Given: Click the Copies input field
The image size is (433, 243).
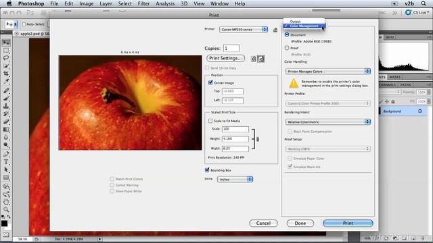Looking at the screenshot, I should pos(231,48).
